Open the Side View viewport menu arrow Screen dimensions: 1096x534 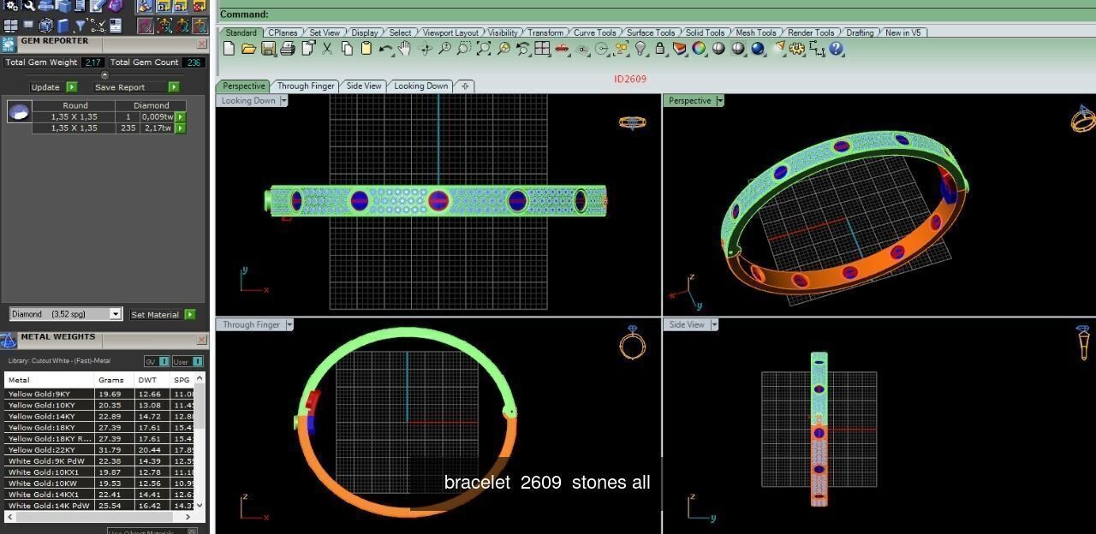(x=714, y=324)
